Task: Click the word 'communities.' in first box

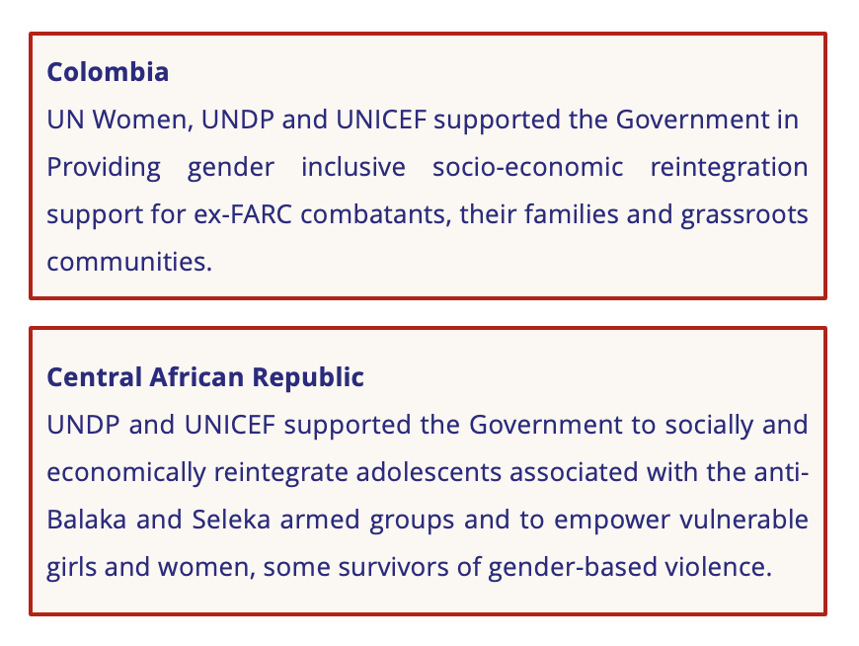Action: tap(129, 262)
